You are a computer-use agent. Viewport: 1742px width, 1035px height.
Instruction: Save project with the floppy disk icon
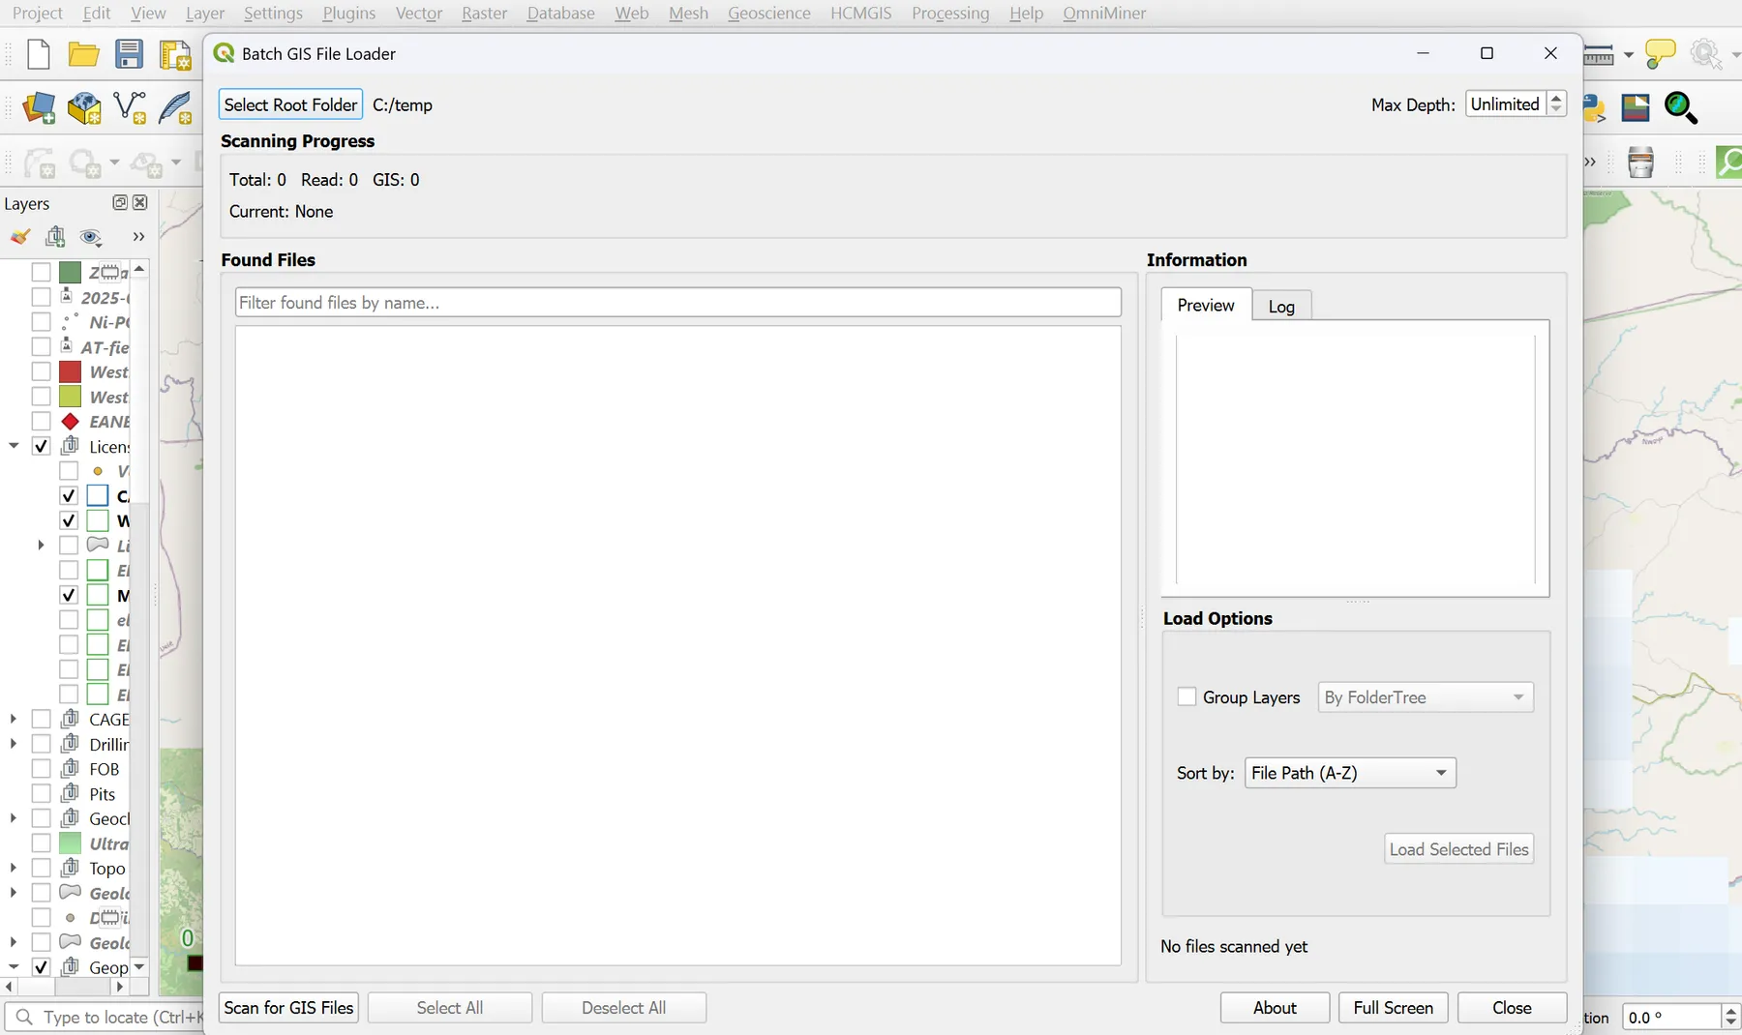click(129, 54)
